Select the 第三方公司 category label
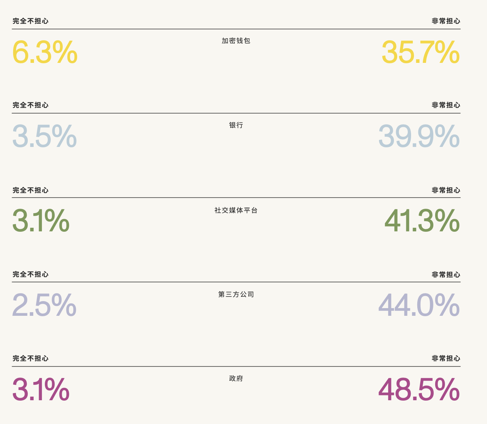Screen dimensions: 487x424 click(236, 294)
